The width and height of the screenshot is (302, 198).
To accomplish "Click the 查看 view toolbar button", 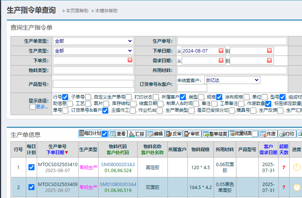I will [118, 134].
